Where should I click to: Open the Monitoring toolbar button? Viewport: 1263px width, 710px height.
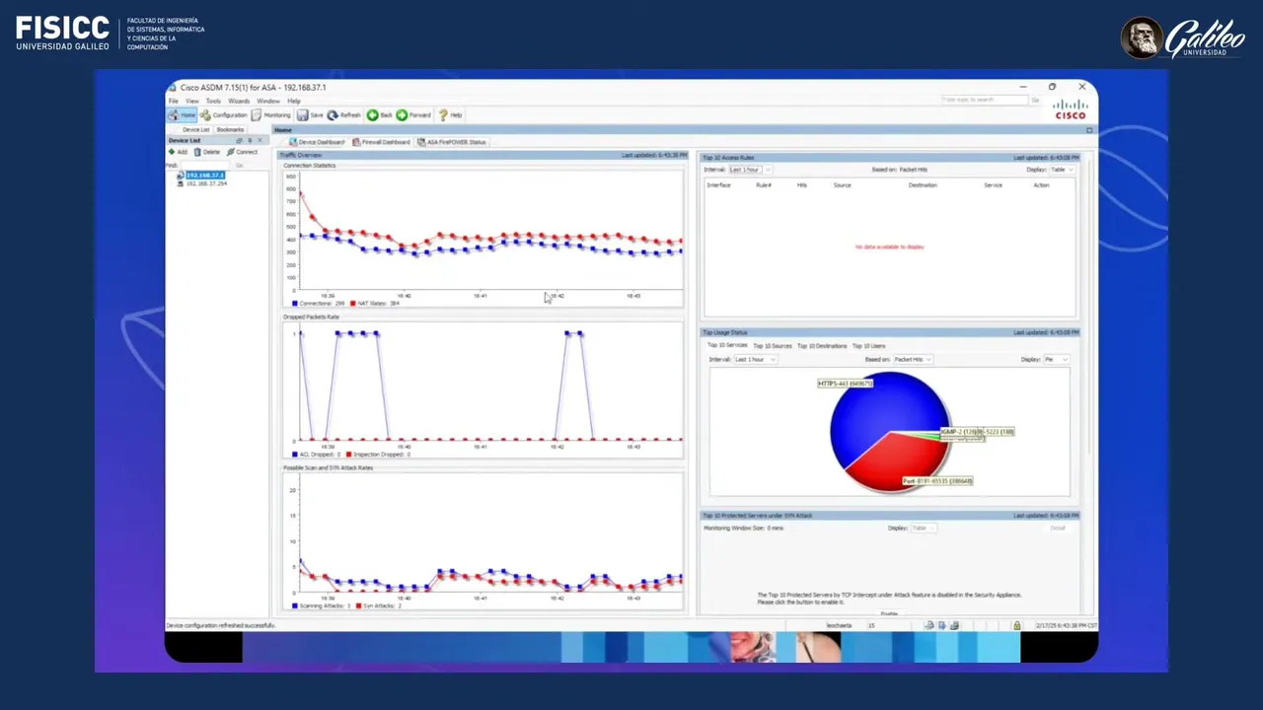click(271, 115)
